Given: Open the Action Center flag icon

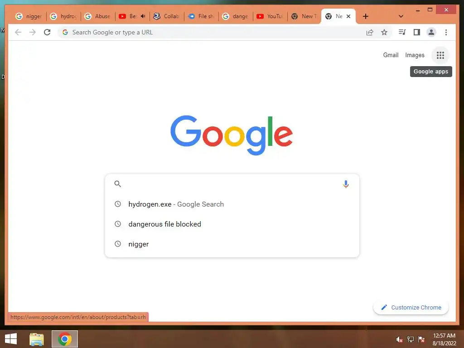Looking at the screenshot, I should coord(421,339).
